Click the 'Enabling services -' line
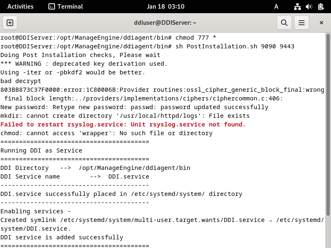The height and width of the screenshot is (248, 331). point(36,211)
